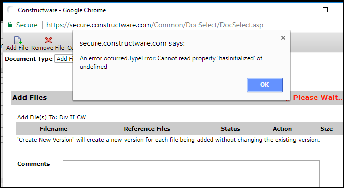Open the Document Type dropdown
Screen dimensions: 344x188
(64, 59)
